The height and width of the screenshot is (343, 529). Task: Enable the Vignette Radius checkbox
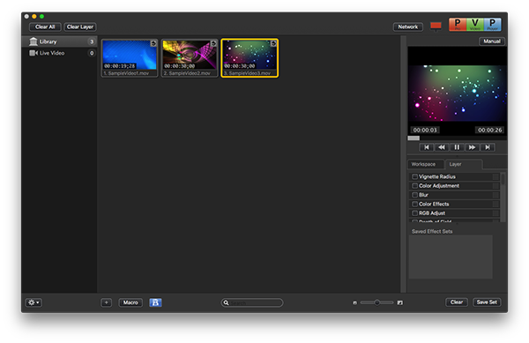415,176
